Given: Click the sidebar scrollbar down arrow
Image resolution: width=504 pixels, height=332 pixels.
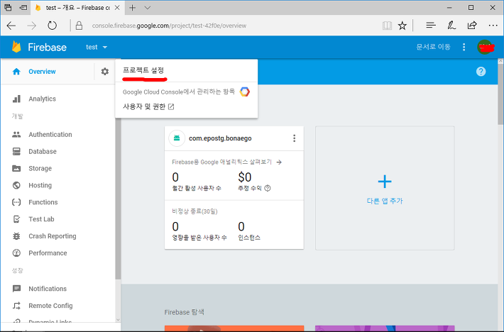Looking at the screenshot, I should (x=118, y=319).
